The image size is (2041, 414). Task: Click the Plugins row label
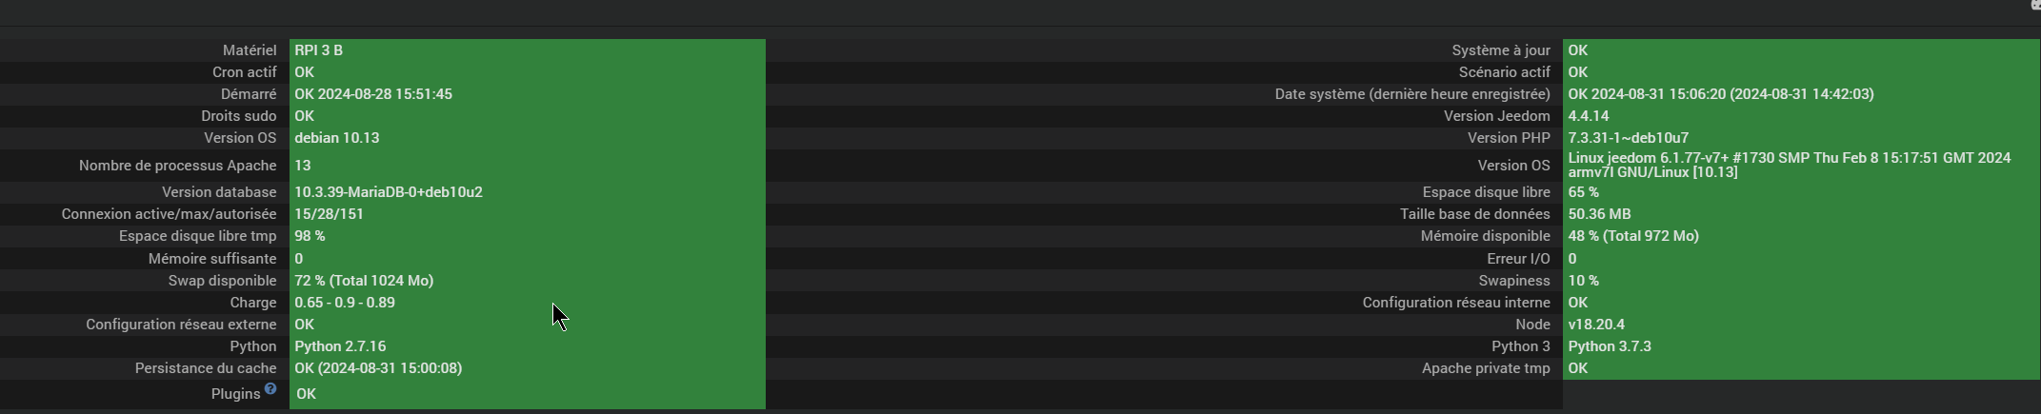(x=235, y=394)
